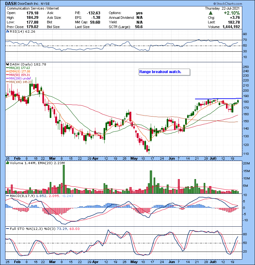This screenshot has width=255, height=265.
Task: Click the DASH ticker symbol header
Action: [x=11, y=4]
